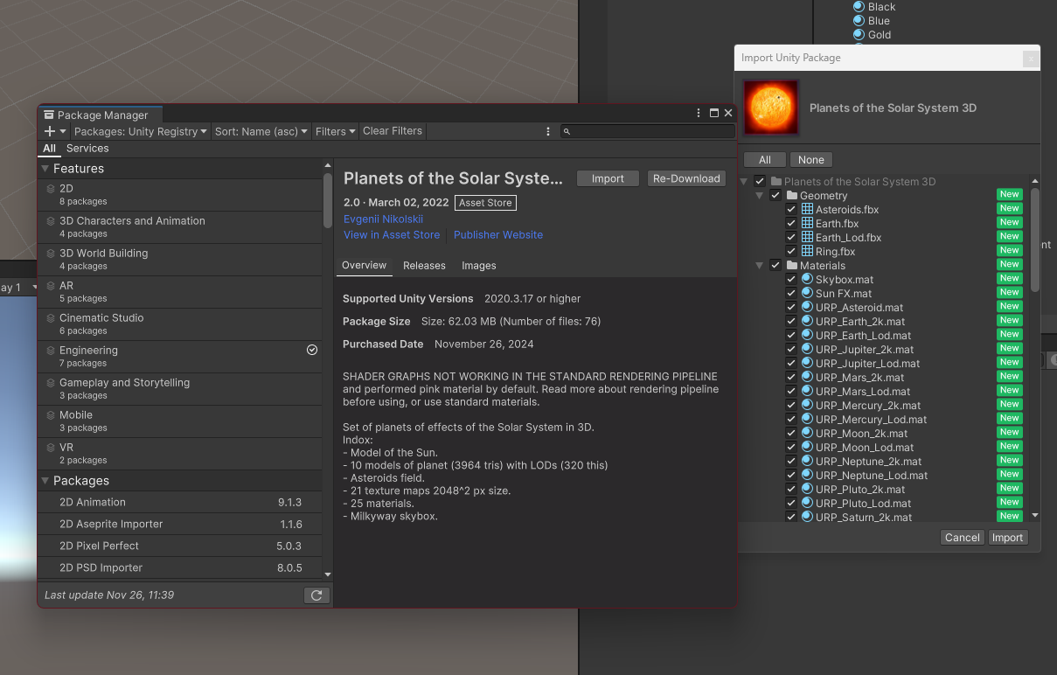The height and width of the screenshot is (675, 1057).
Task: Click the refresh icon next to Last update
Action: coord(316,595)
